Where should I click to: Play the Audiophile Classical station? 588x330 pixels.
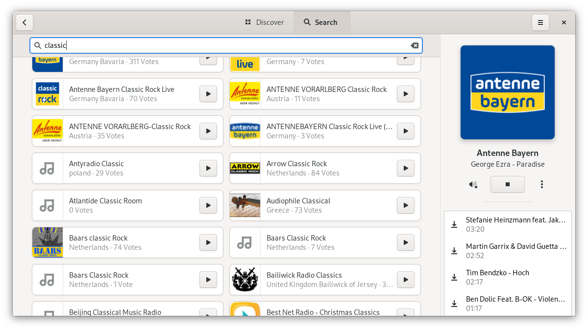pyautogui.click(x=406, y=205)
